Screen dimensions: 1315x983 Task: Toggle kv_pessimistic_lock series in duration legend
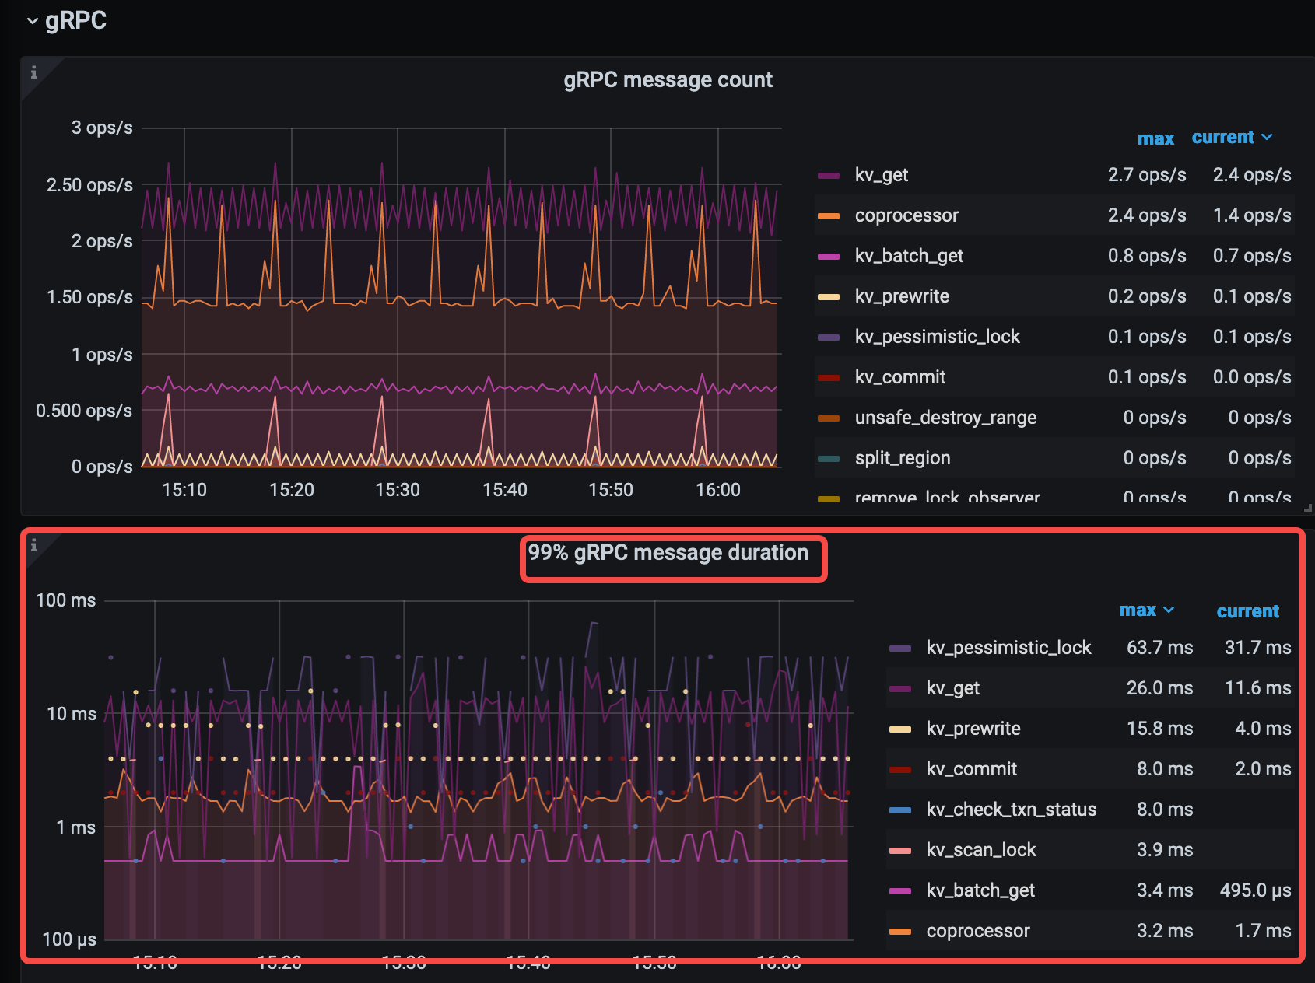[1008, 648]
